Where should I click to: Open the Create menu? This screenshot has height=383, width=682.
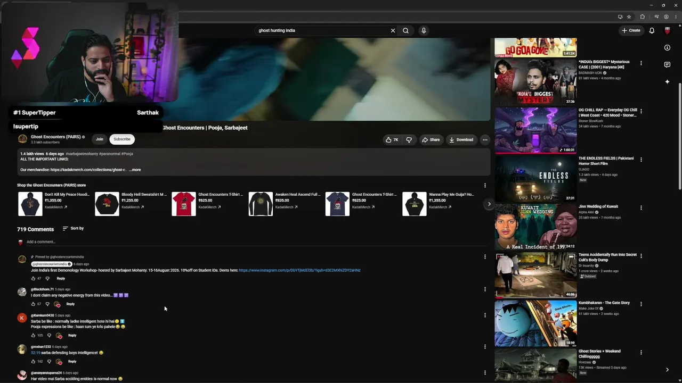(x=631, y=30)
